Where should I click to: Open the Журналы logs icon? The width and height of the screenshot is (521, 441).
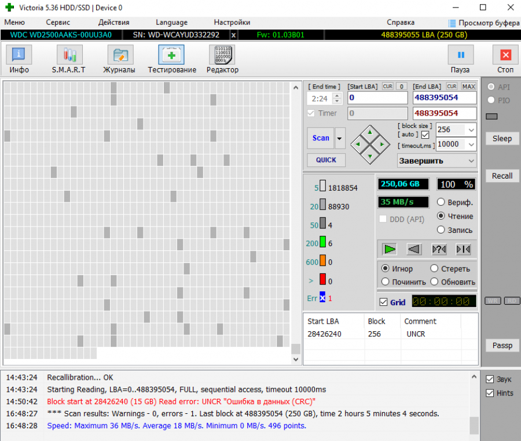pos(120,55)
